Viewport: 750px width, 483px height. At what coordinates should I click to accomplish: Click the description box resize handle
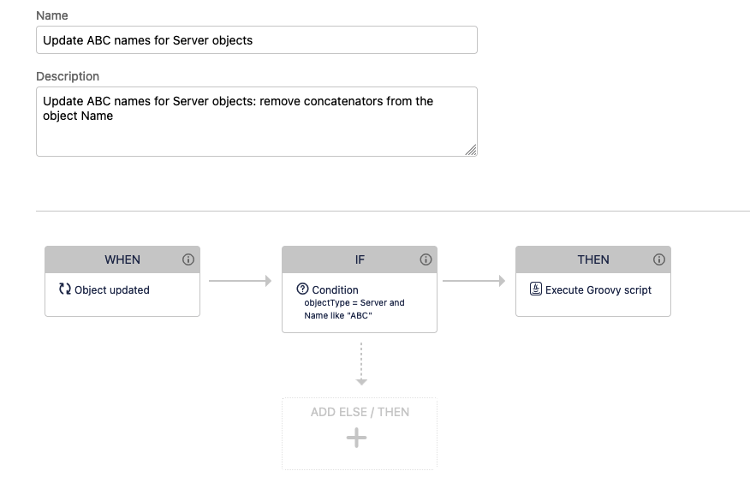[471, 150]
